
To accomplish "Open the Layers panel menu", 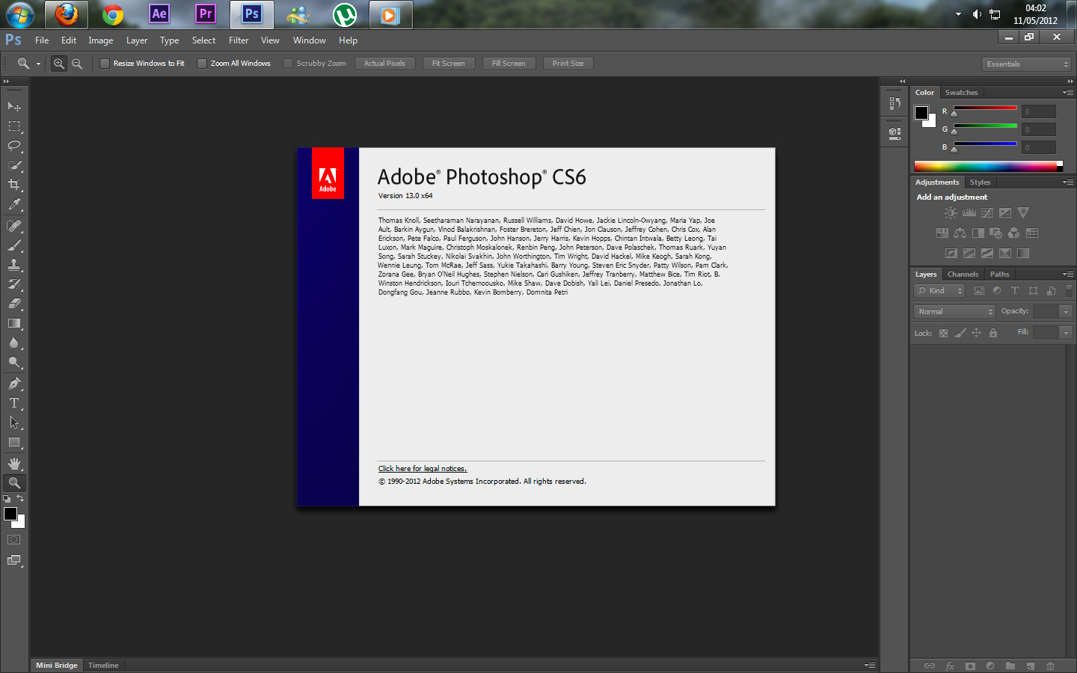I will point(1068,274).
